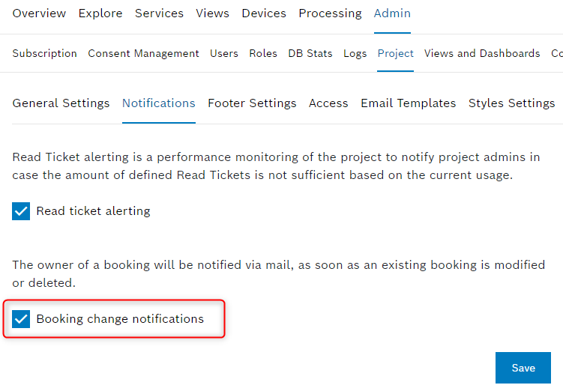Open the Logs tab
Image resolution: width=563 pixels, height=391 pixels.
click(x=355, y=53)
